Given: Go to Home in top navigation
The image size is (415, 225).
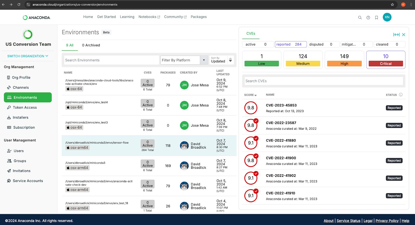Looking at the screenshot, I should (88, 17).
